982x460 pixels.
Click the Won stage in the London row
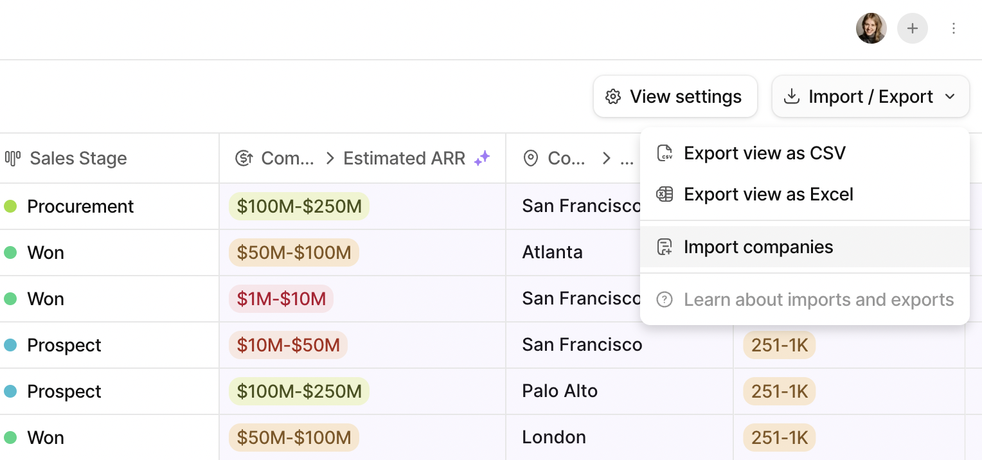coord(46,438)
